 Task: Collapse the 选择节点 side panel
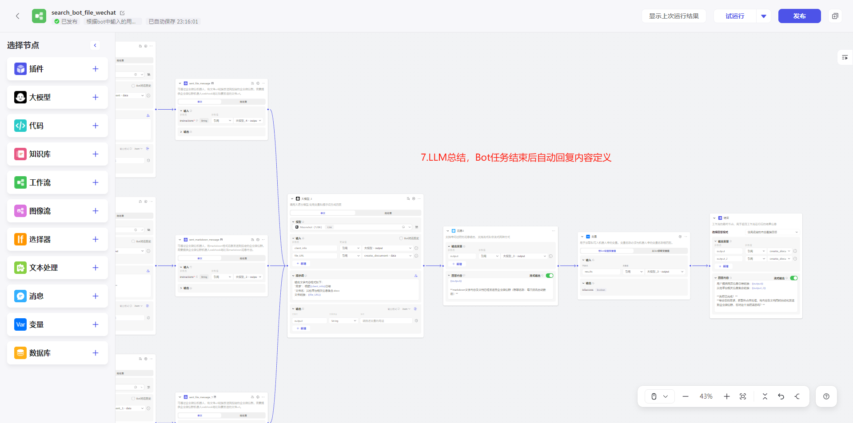coord(95,45)
